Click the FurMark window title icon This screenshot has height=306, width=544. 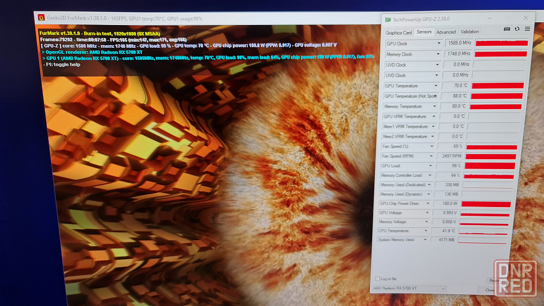41,17
